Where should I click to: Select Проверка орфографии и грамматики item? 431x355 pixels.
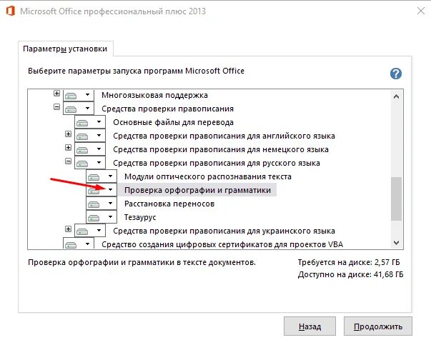point(197,190)
